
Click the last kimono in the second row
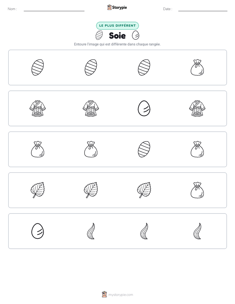click(197, 108)
